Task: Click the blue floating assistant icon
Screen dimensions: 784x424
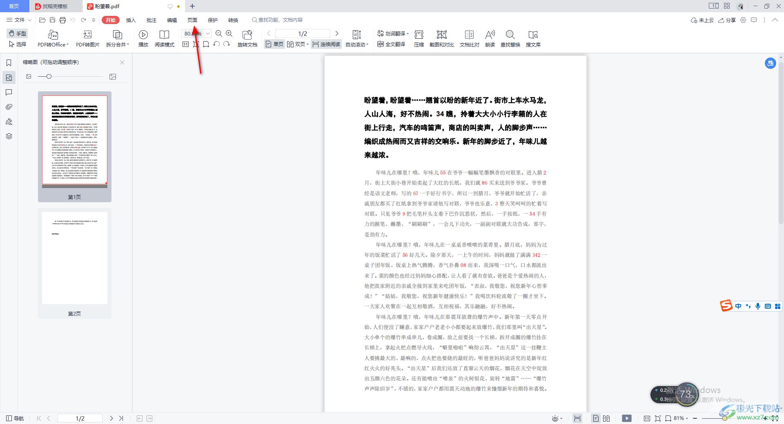Action: 770,63
